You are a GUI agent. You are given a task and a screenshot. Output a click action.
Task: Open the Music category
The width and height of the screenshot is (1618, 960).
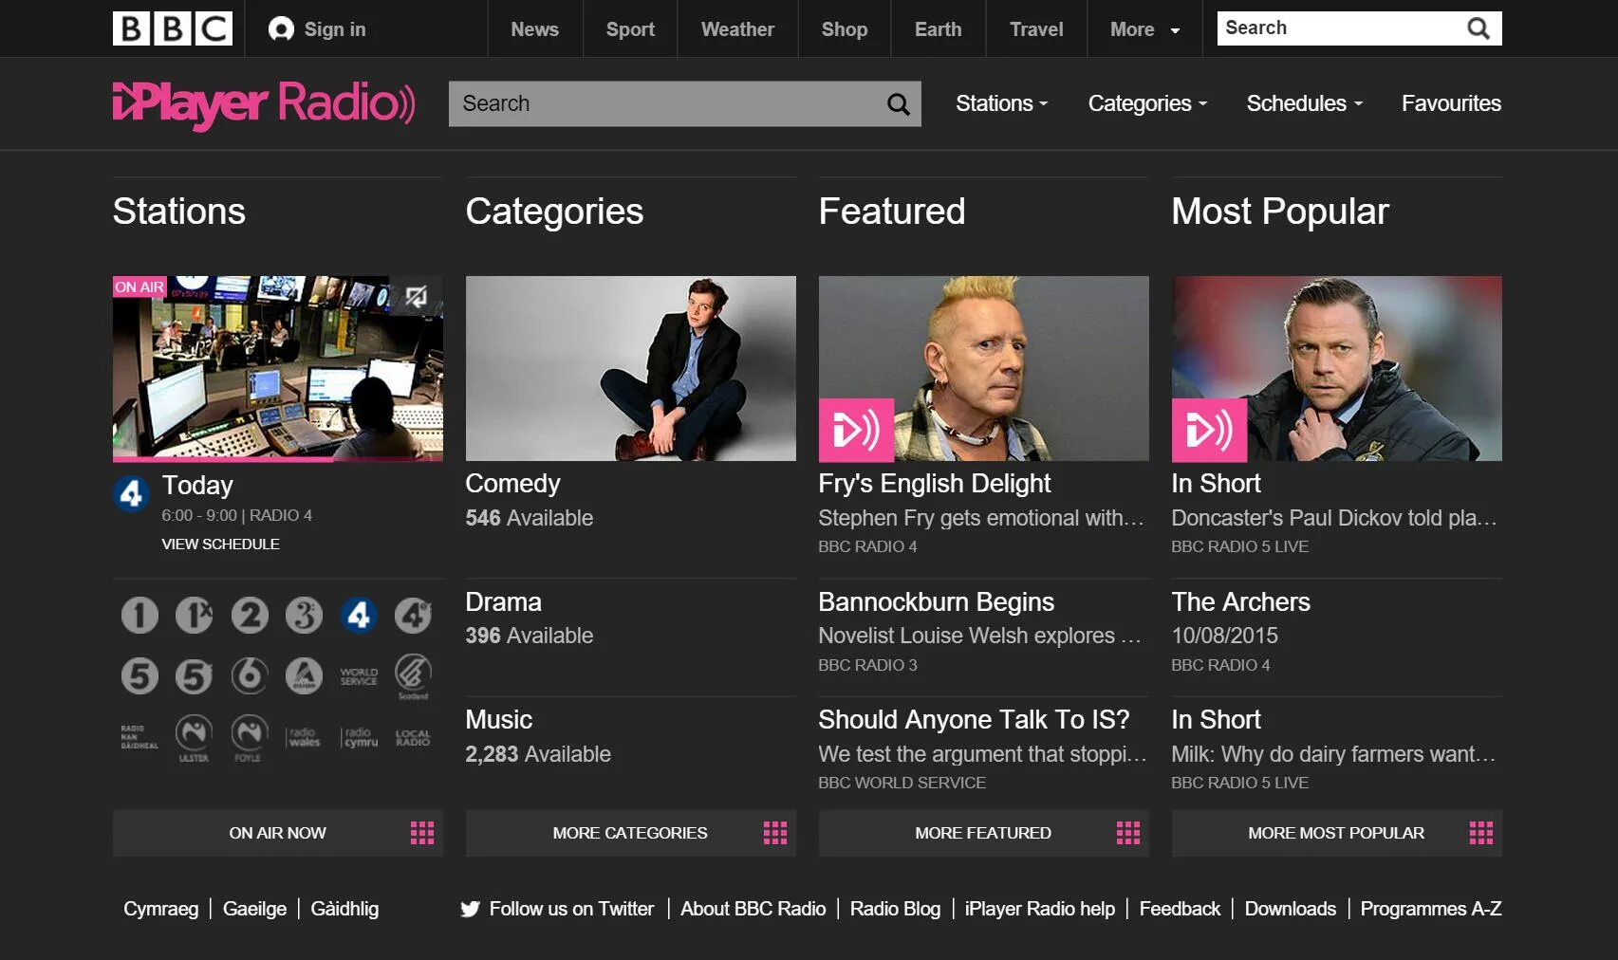click(x=498, y=720)
